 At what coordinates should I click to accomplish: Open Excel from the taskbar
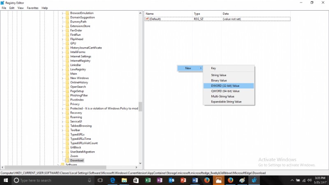point(148,180)
